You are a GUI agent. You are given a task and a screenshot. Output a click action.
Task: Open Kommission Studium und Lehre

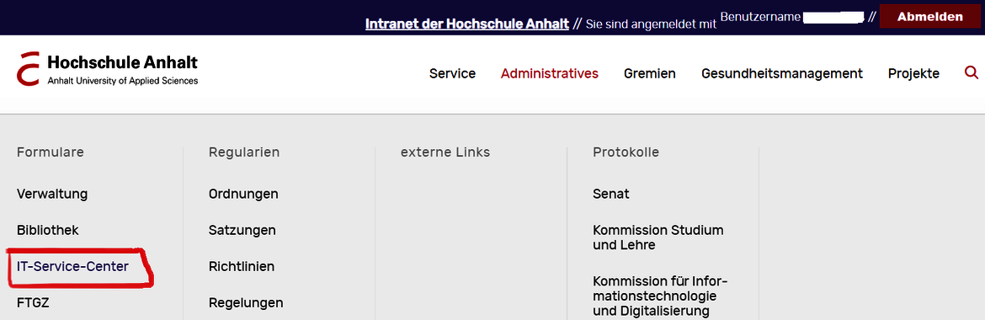(x=658, y=237)
